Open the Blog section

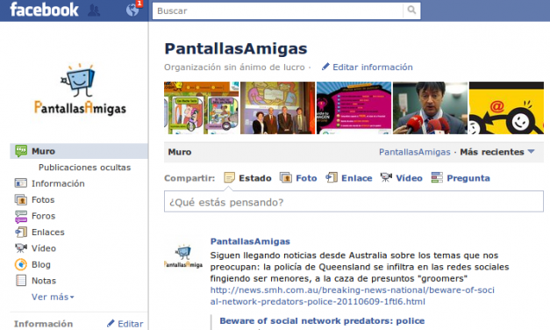click(x=41, y=265)
